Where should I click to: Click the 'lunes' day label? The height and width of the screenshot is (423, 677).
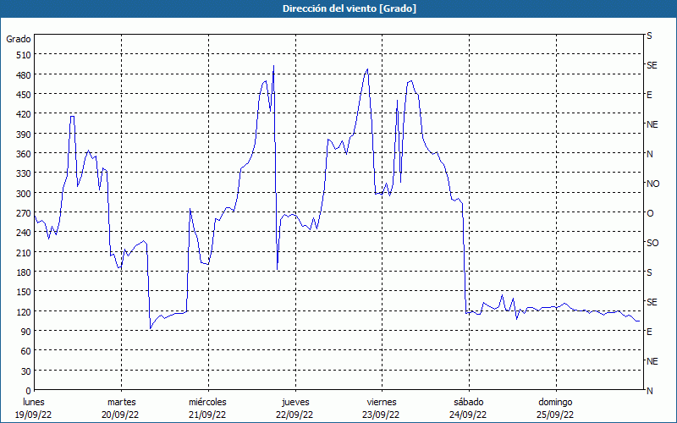[x=34, y=402]
